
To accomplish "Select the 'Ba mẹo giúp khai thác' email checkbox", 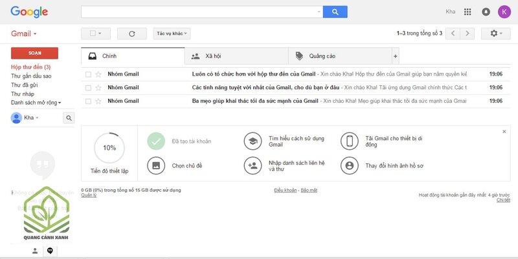I will click(88, 101).
